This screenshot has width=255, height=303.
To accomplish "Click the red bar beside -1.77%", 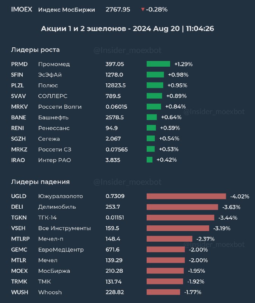I will [163, 292].
